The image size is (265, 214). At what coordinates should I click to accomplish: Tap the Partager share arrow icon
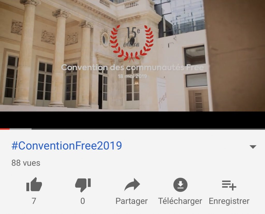coord(132,185)
